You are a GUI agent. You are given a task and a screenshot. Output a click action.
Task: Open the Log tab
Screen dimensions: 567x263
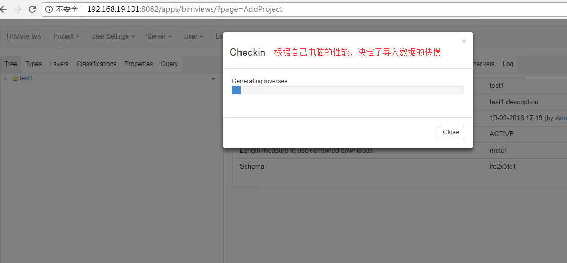tap(508, 64)
